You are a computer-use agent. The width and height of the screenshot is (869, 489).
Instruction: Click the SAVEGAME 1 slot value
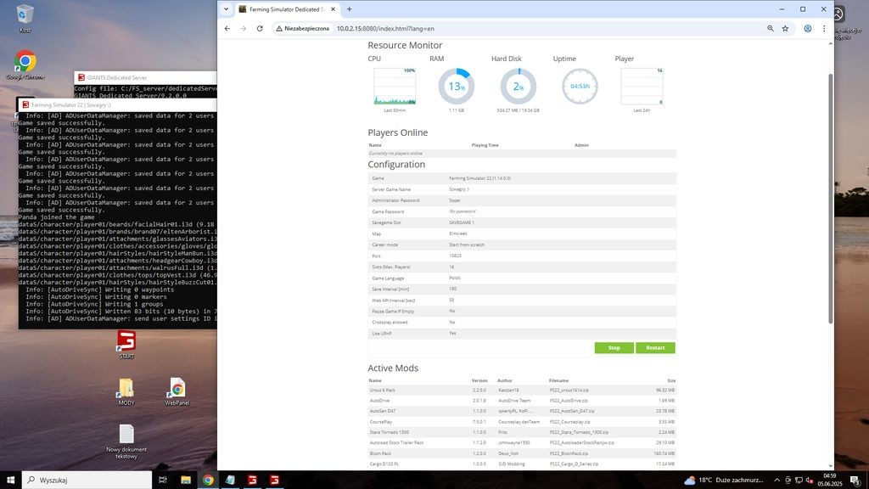pos(461,222)
